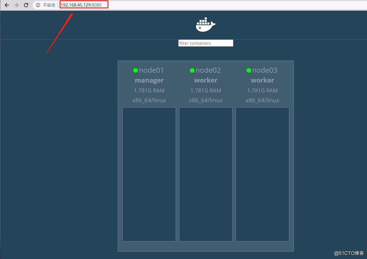The width and height of the screenshot is (367, 259).
Task: Click the green status dot for node03
Action: pos(249,70)
